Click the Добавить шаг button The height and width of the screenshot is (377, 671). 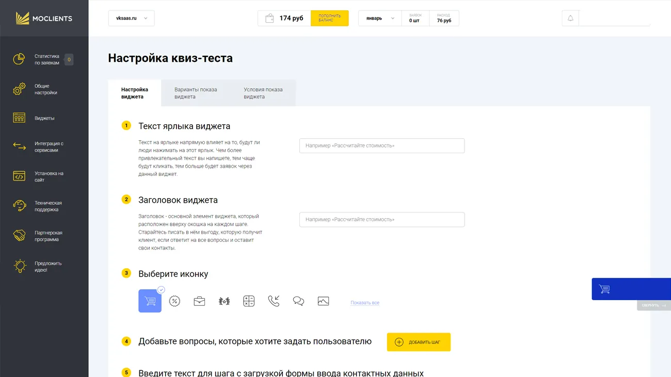tap(419, 342)
